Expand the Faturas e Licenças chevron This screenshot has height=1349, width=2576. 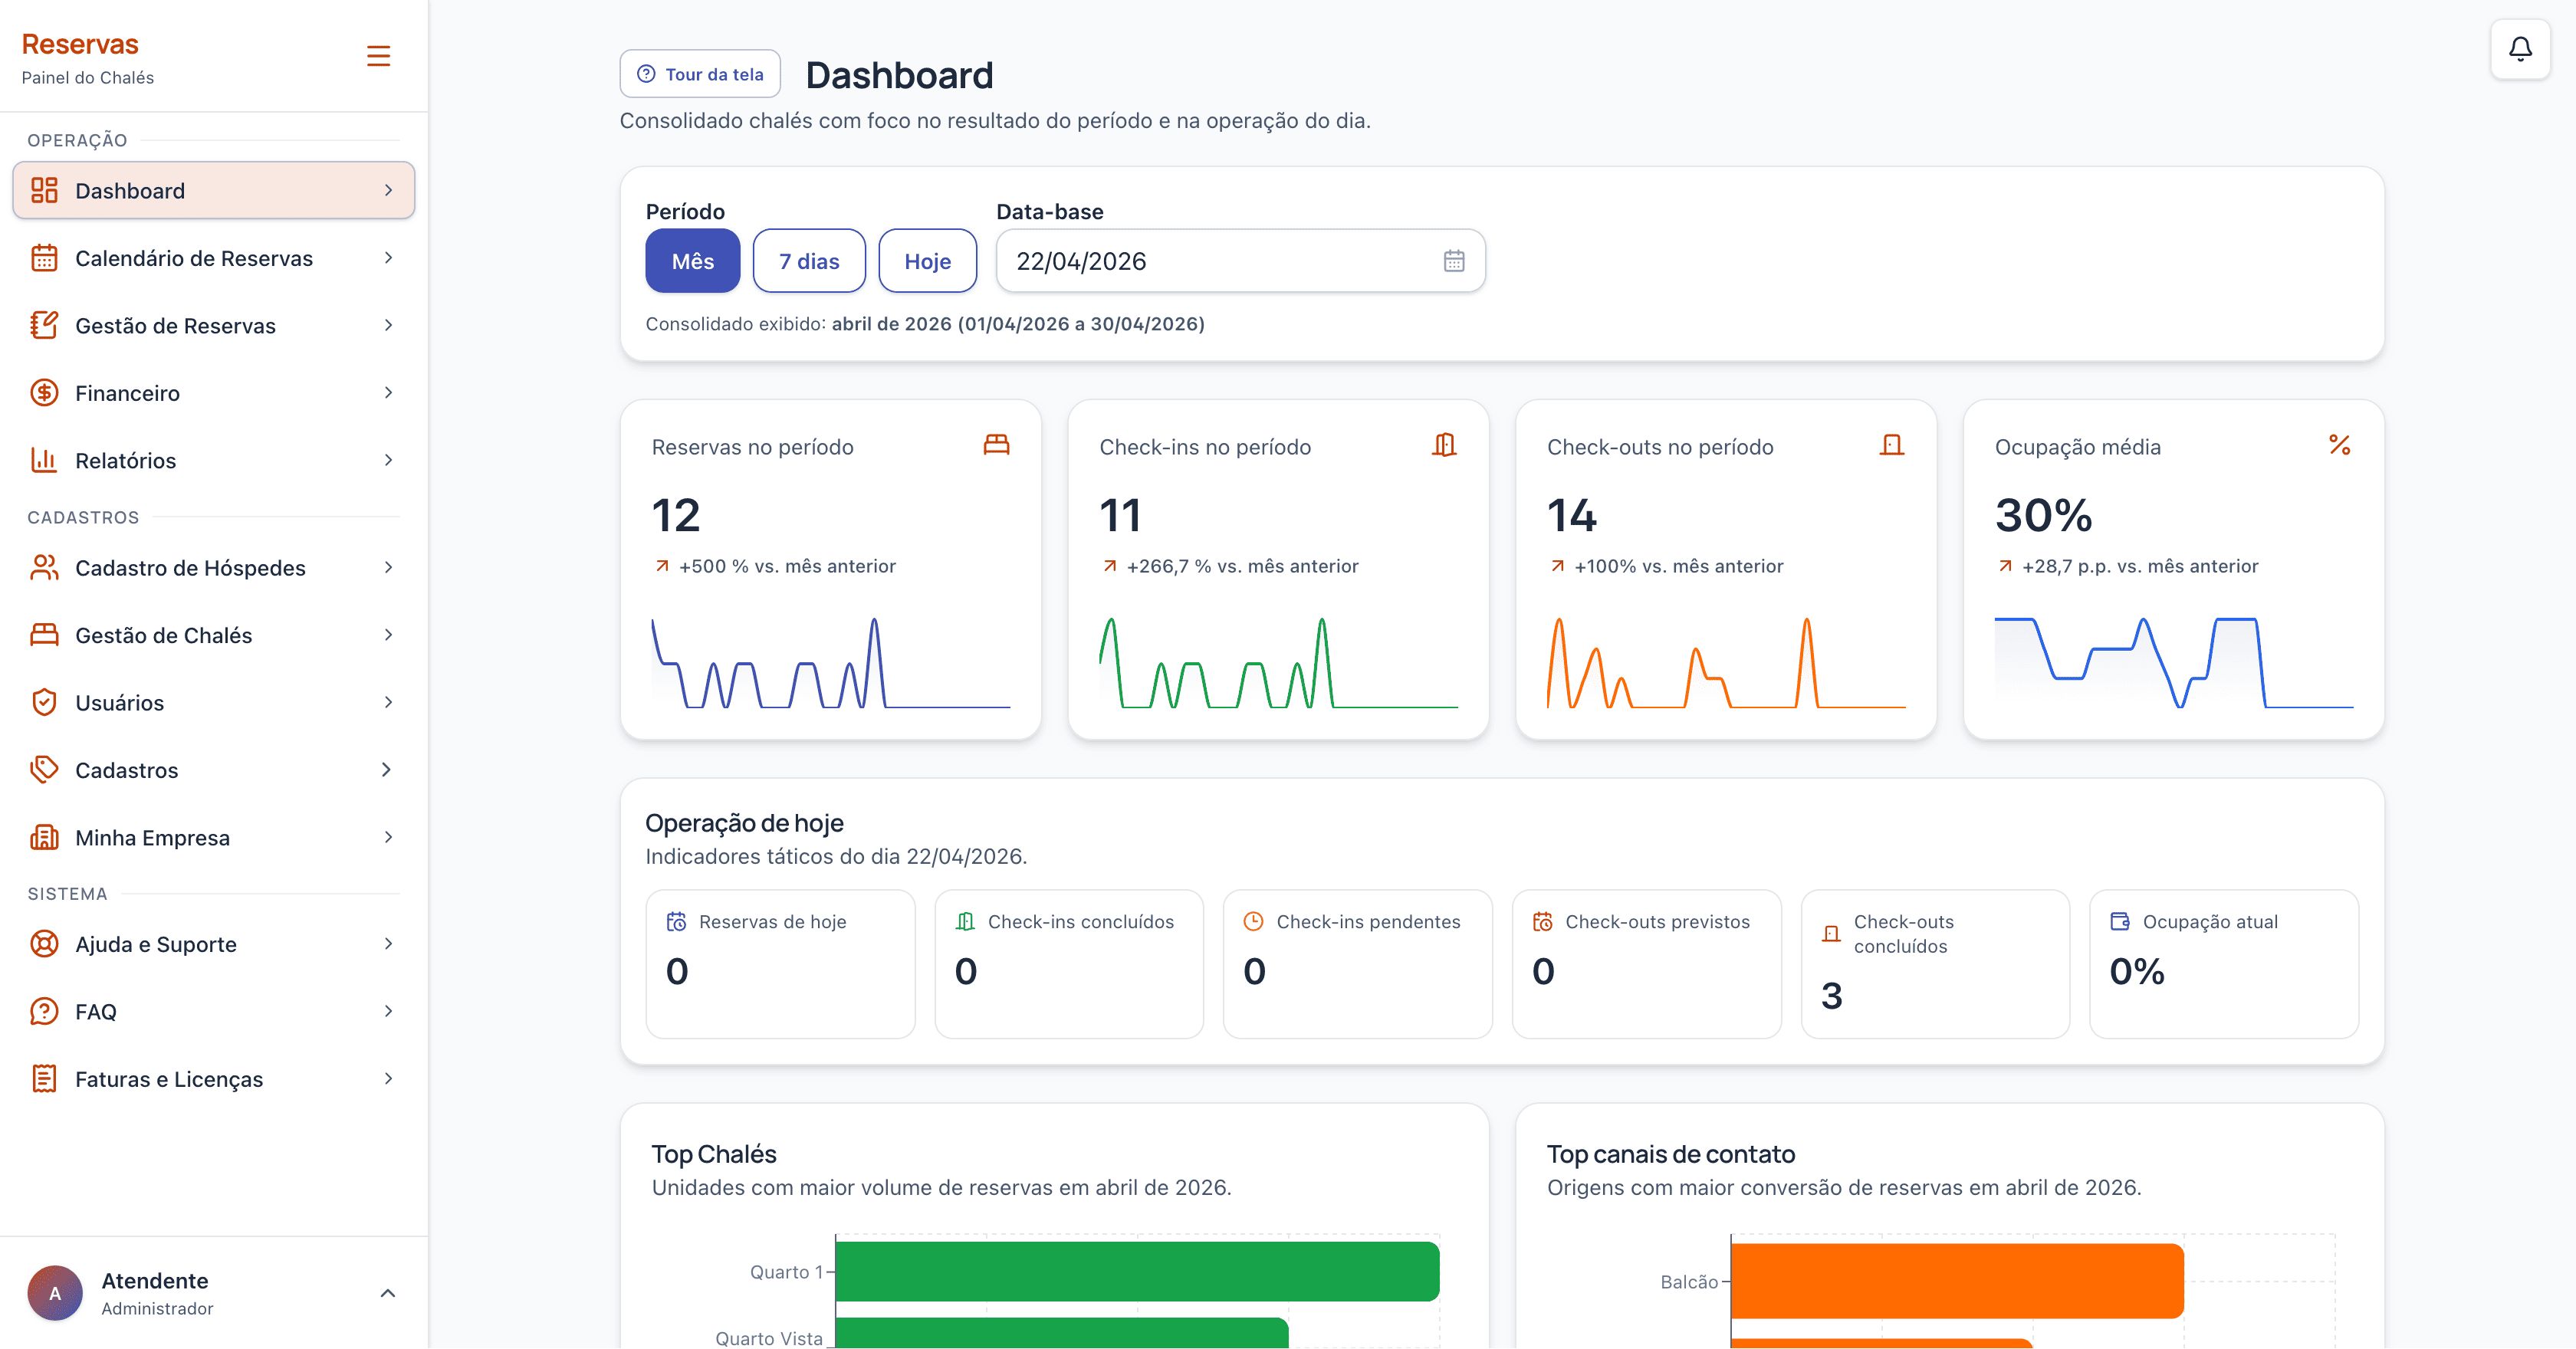pos(388,1078)
